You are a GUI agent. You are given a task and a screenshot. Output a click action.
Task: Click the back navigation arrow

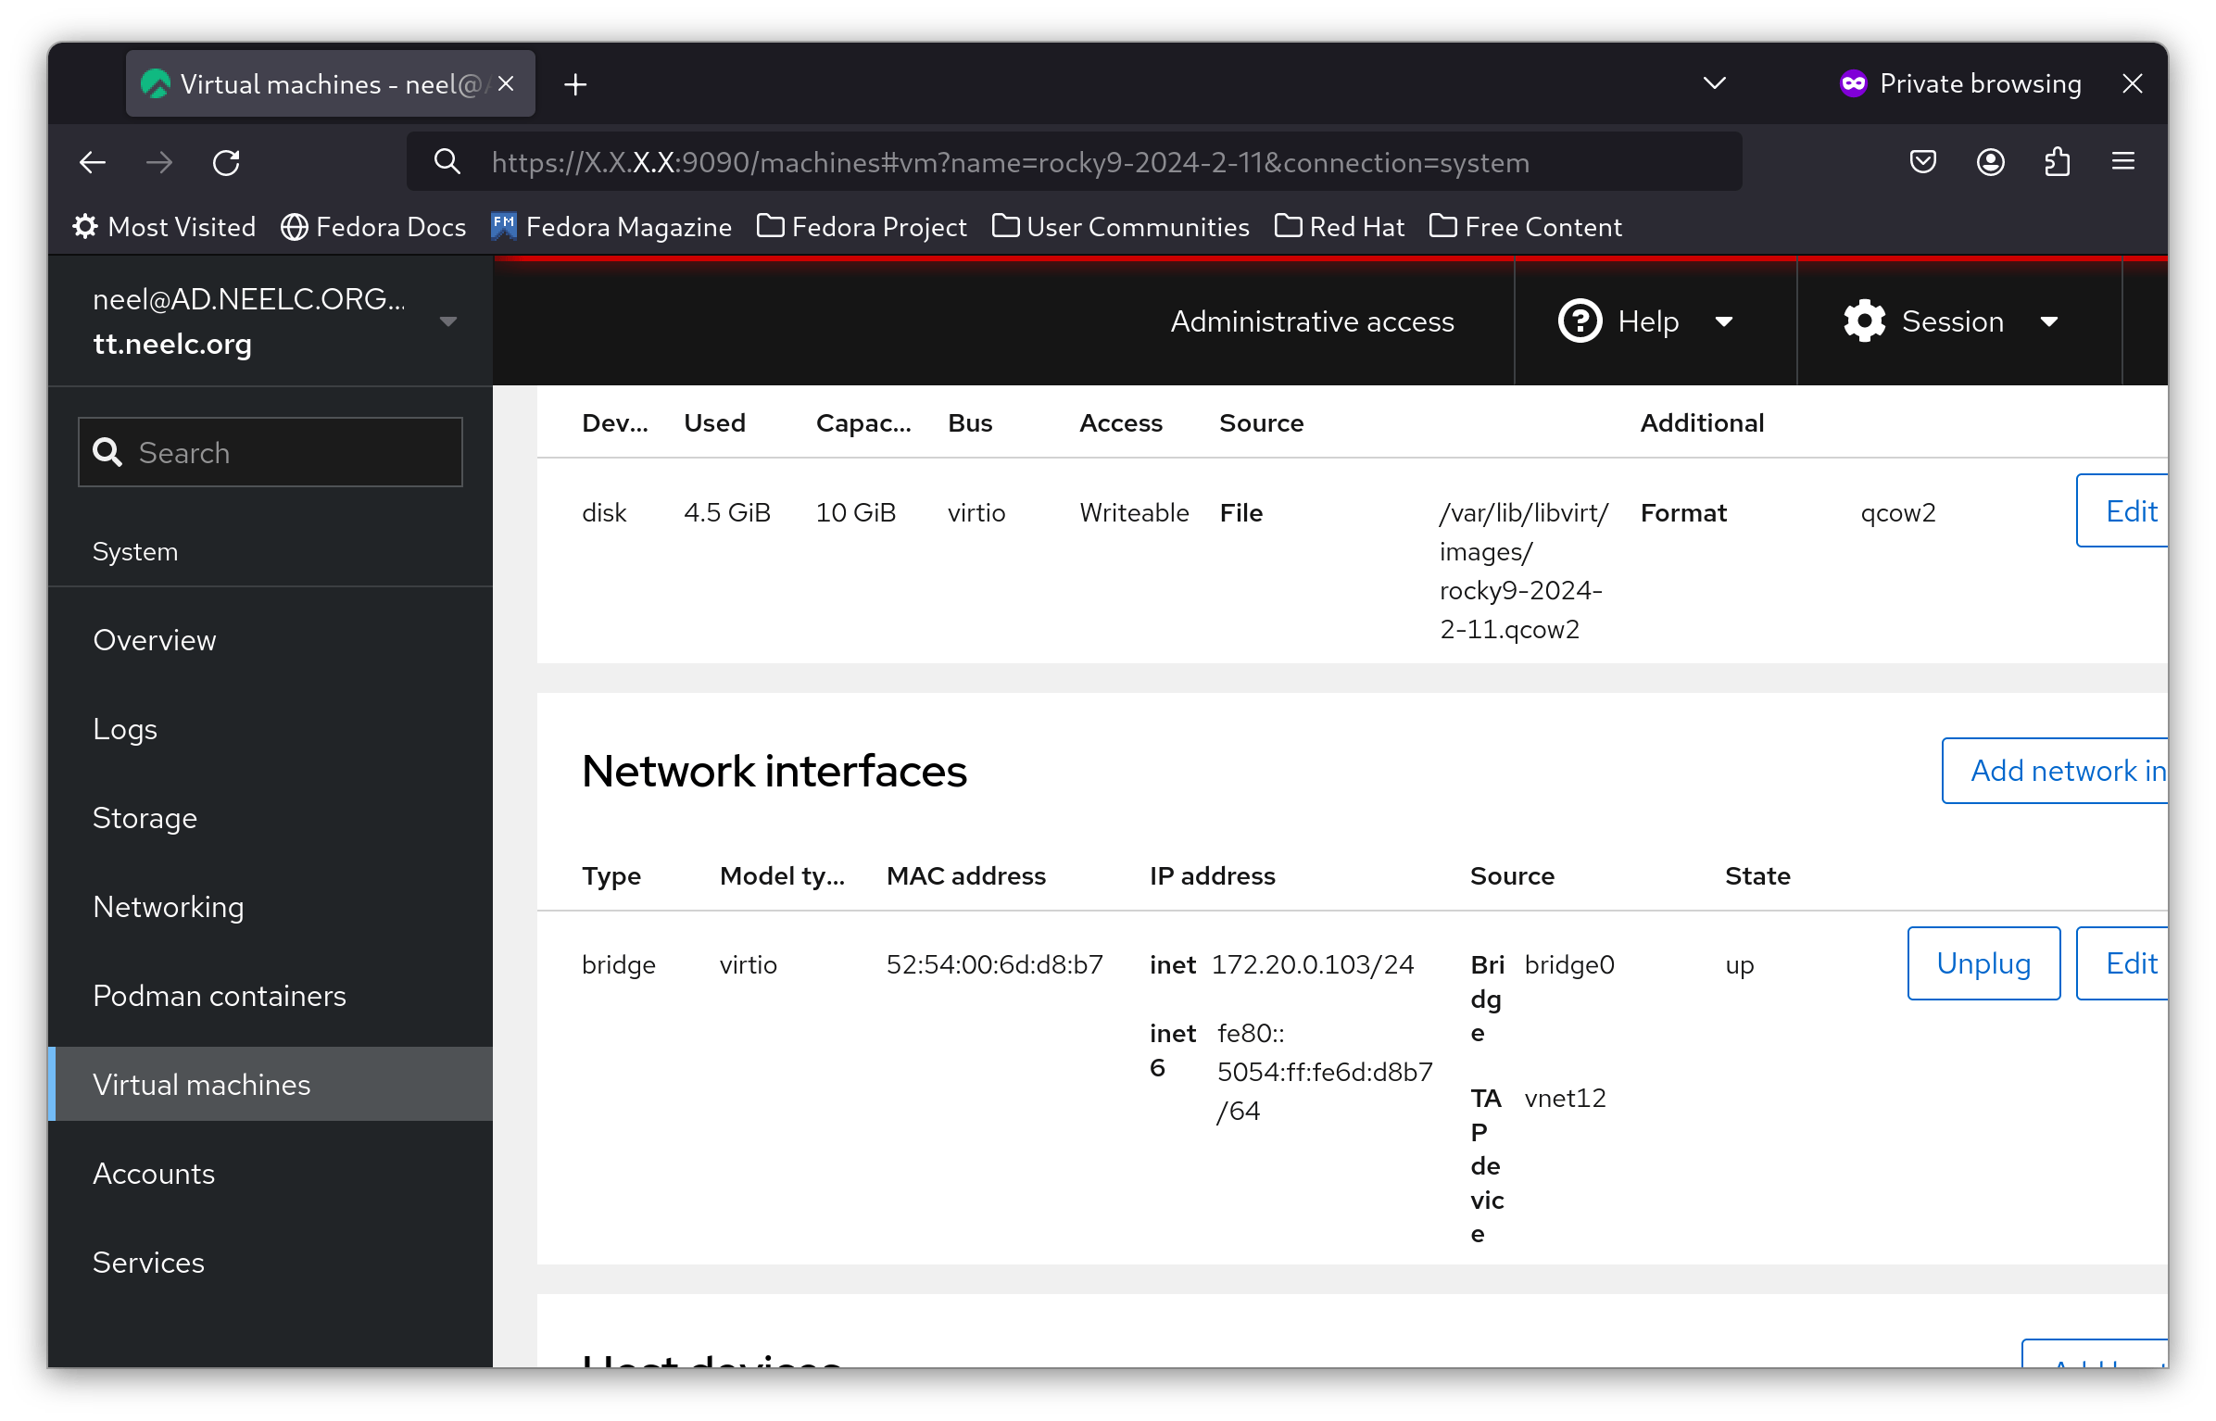click(92, 162)
